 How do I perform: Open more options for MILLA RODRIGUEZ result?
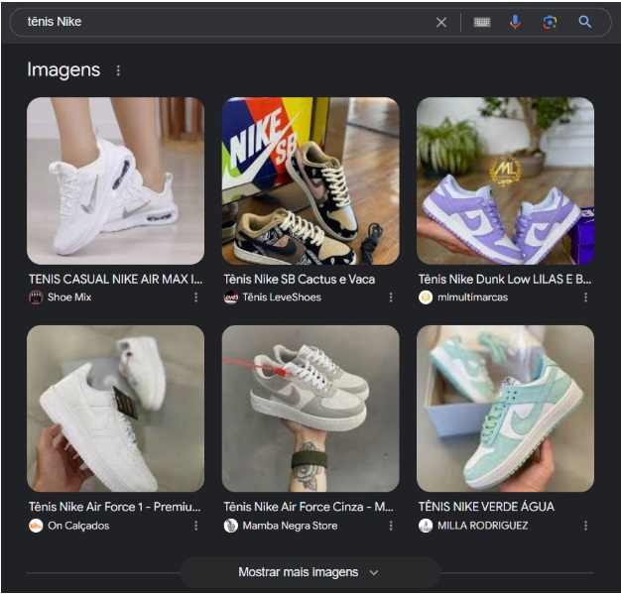pyautogui.click(x=585, y=526)
